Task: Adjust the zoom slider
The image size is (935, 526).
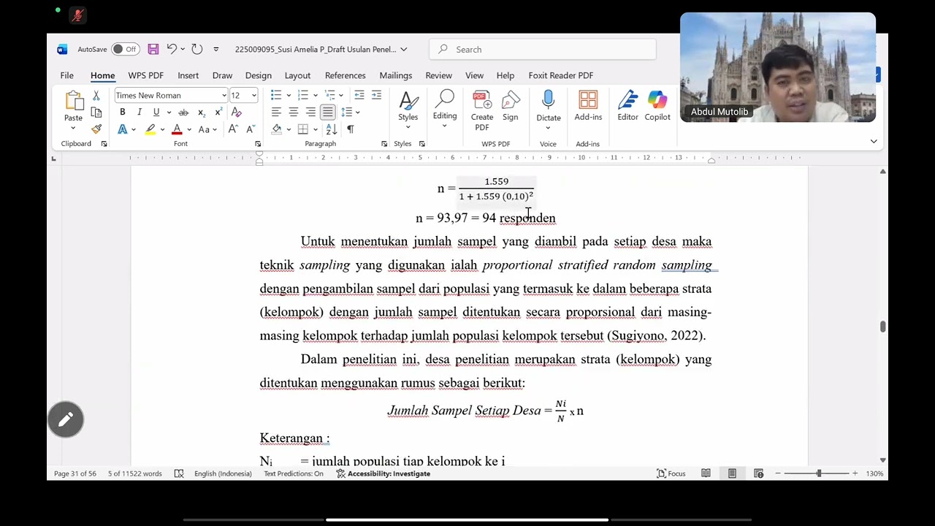Action: 818,473
